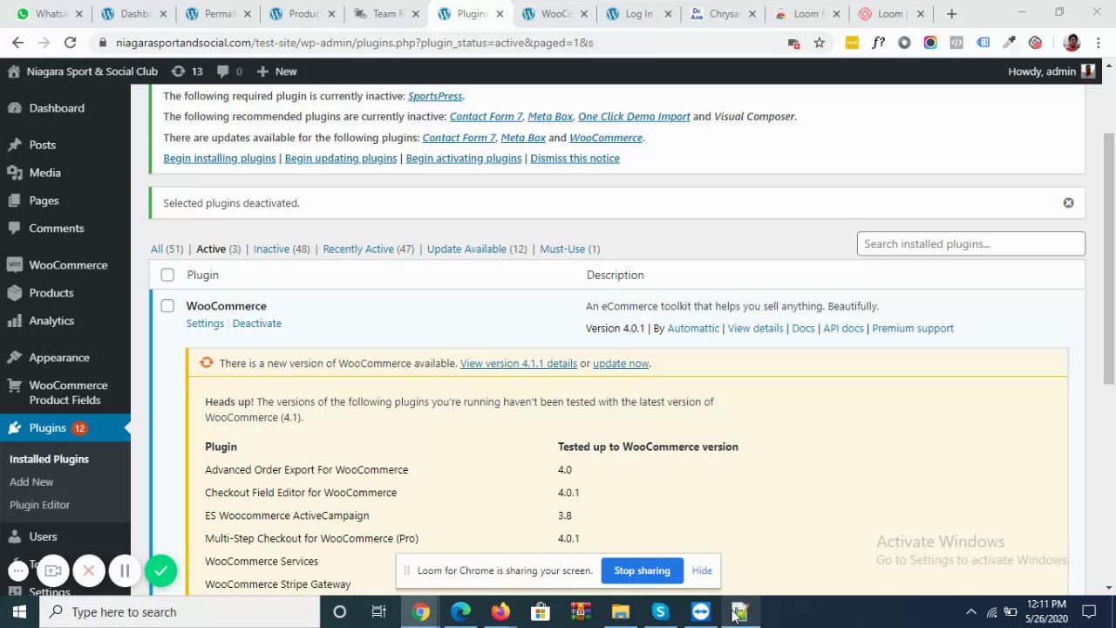Screen dimensions: 1116x628
Task: Click Stop sharing in Loom bar
Action: coord(642,570)
